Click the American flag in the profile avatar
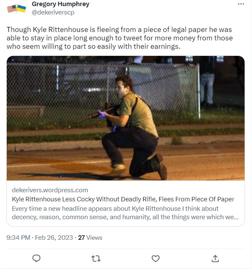 [12, 8]
